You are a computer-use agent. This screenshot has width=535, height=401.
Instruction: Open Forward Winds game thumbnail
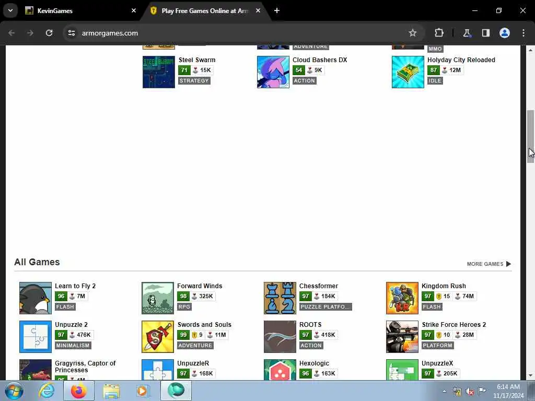[158, 298]
